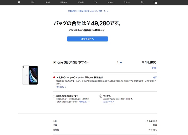This screenshot has width=188, height=135.
Task: Click the iPhone SE product thumbnail
Action: 30,75
